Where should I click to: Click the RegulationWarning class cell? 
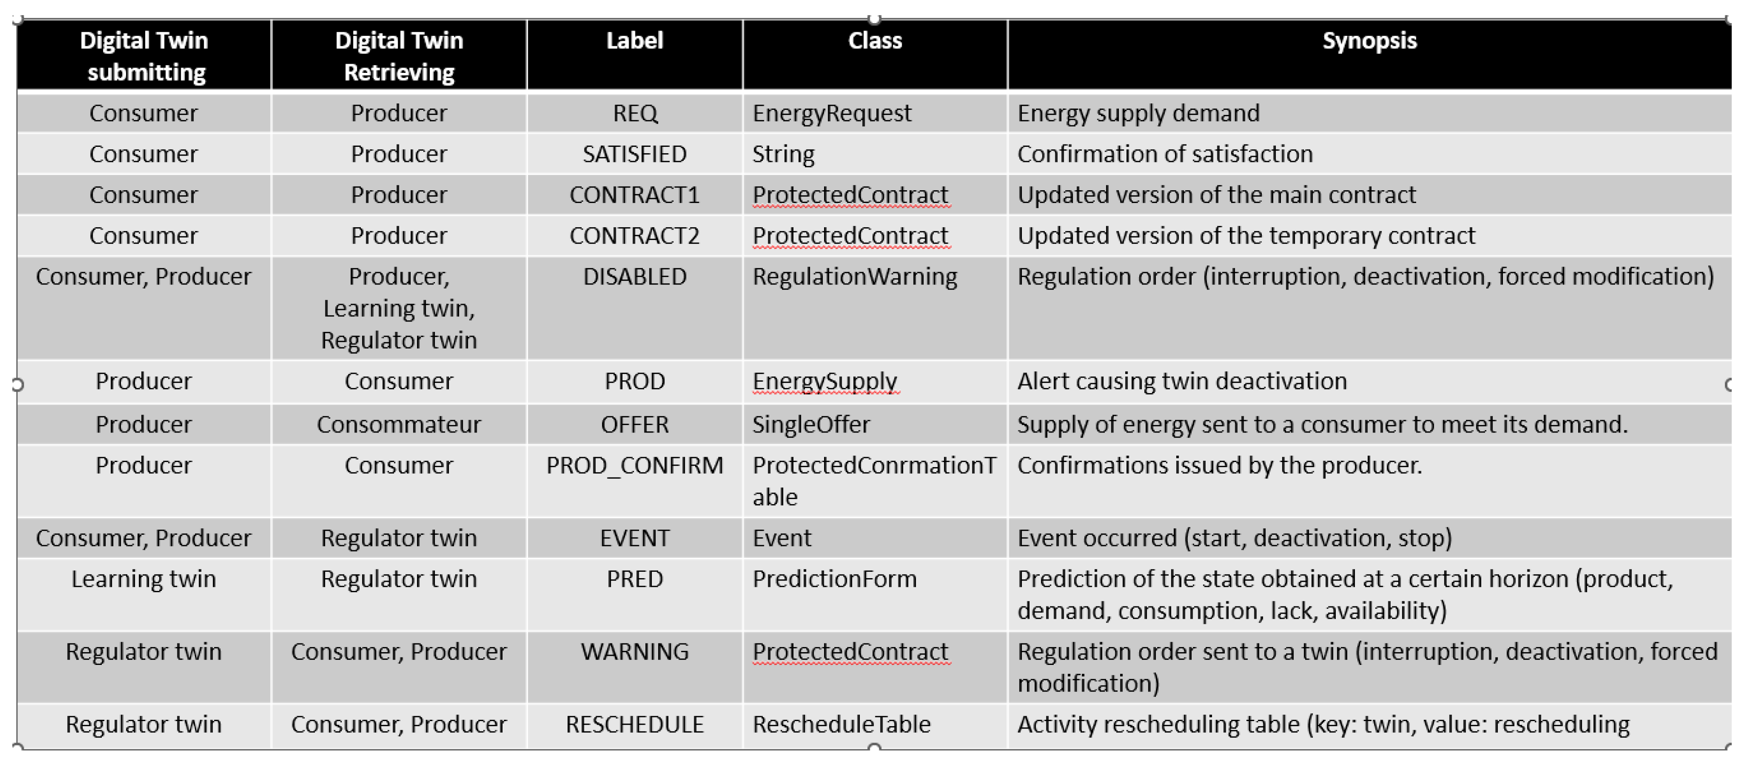(854, 277)
